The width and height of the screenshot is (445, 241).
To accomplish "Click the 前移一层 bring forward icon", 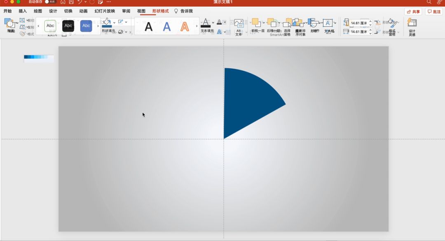I will click(256, 23).
